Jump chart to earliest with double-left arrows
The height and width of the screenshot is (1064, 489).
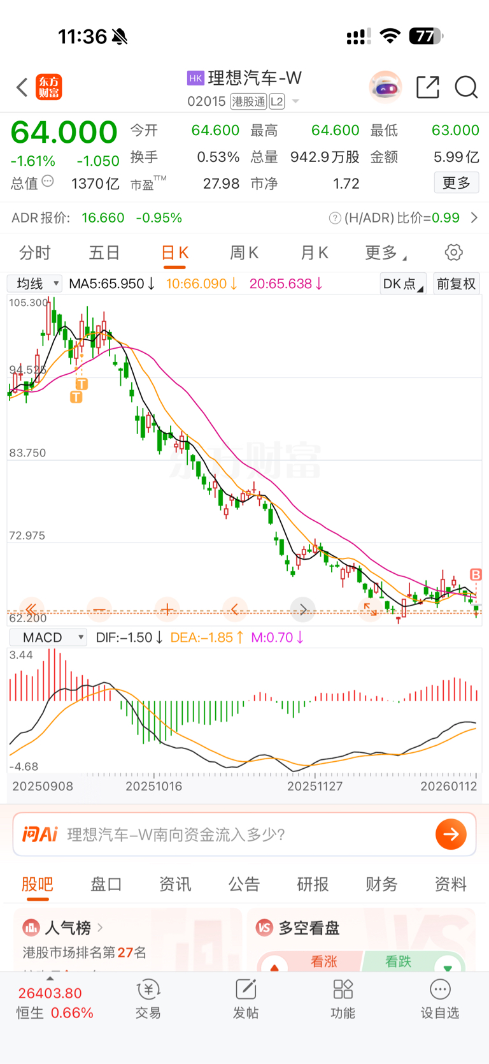[x=31, y=609]
